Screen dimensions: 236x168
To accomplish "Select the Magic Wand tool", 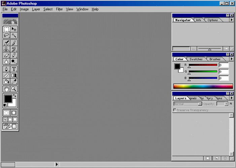I will (14, 36).
